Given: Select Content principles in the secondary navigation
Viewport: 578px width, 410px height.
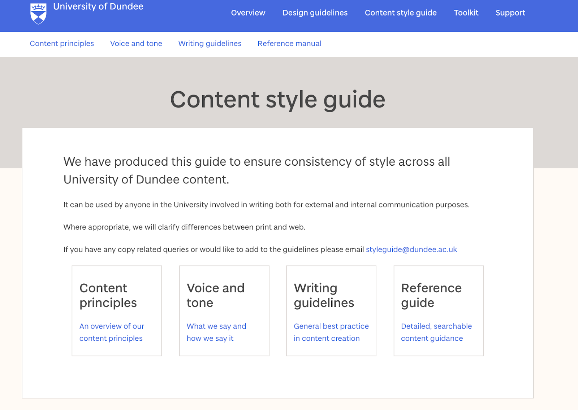Looking at the screenshot, I should pyautogui.click(x=62, y=43).
